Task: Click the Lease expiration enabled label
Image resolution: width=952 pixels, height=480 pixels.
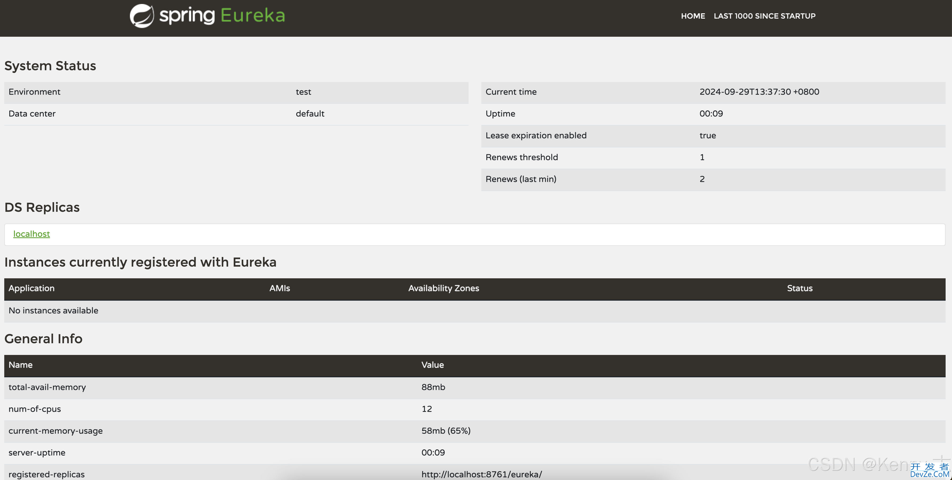Action: tap(536, 135)
